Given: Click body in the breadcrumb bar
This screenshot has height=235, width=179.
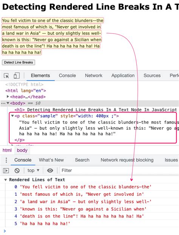Looking at the screenshot, I should tap(22, 151).
